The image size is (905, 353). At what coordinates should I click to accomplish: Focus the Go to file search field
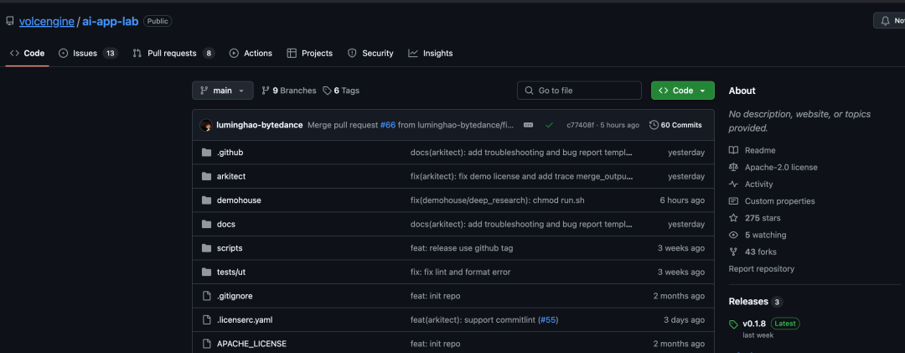[x=580, y=91]
